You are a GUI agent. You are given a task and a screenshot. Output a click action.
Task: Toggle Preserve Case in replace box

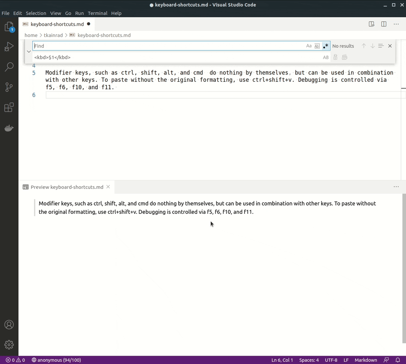pyautogui.click(x=326, y=57)
